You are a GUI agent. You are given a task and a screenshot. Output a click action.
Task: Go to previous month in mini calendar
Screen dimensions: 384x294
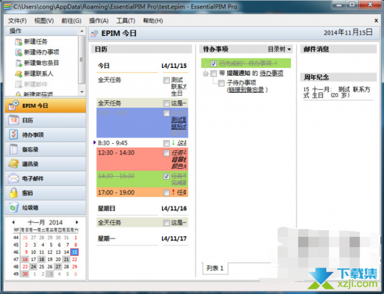tap(13, 222)
